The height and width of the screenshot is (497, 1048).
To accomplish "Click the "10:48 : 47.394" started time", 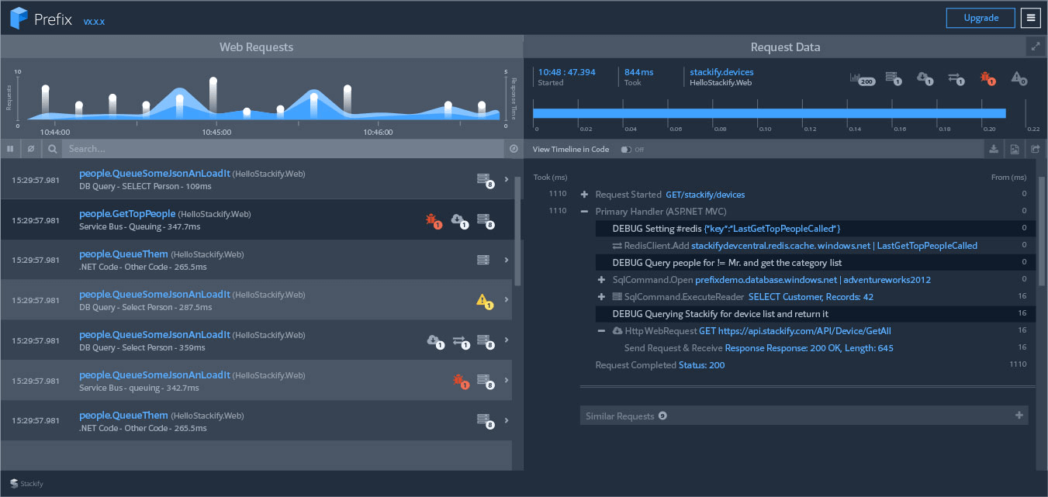I will point(567,72).
